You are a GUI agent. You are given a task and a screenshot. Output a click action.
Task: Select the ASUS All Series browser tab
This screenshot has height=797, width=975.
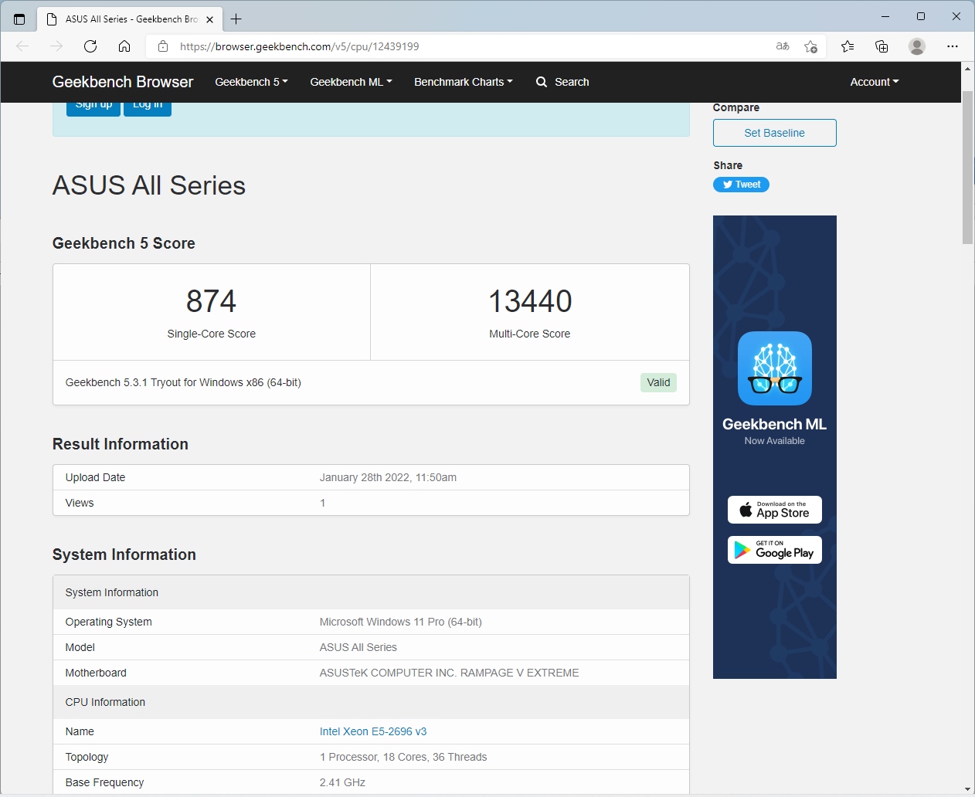point(130,19)
